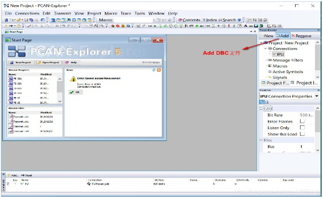Image resolution: width=323 pixels, height=198 pixels.
Task: Select the Start Page document tab
Action: click(14, 32)
